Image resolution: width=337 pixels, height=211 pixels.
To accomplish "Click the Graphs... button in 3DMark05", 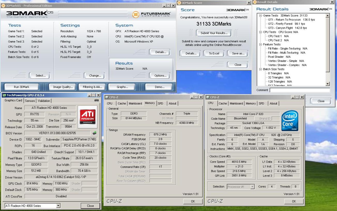I will pyautogui.click(x=122, y=87).
